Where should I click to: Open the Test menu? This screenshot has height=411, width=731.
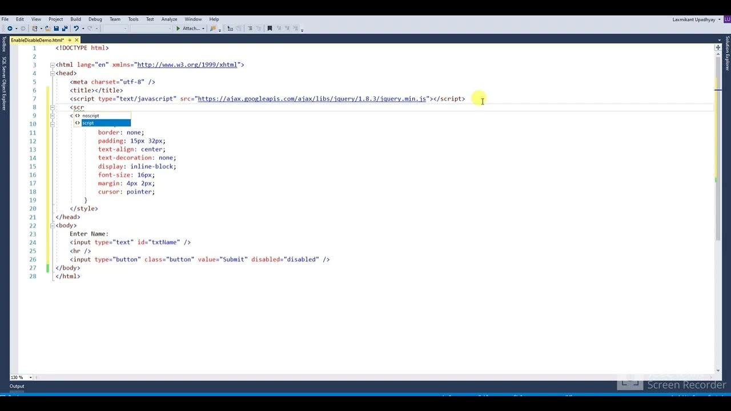tap(150, 19)
